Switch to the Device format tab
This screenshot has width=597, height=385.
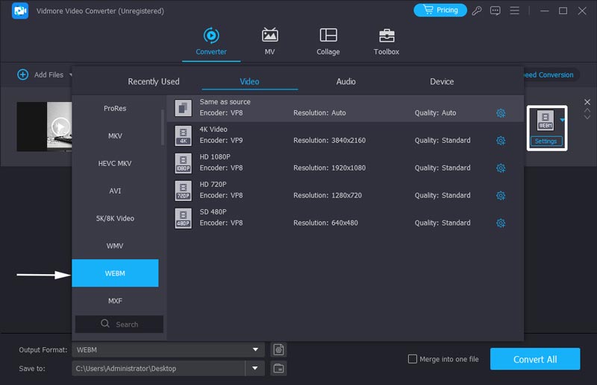[442, 81]
